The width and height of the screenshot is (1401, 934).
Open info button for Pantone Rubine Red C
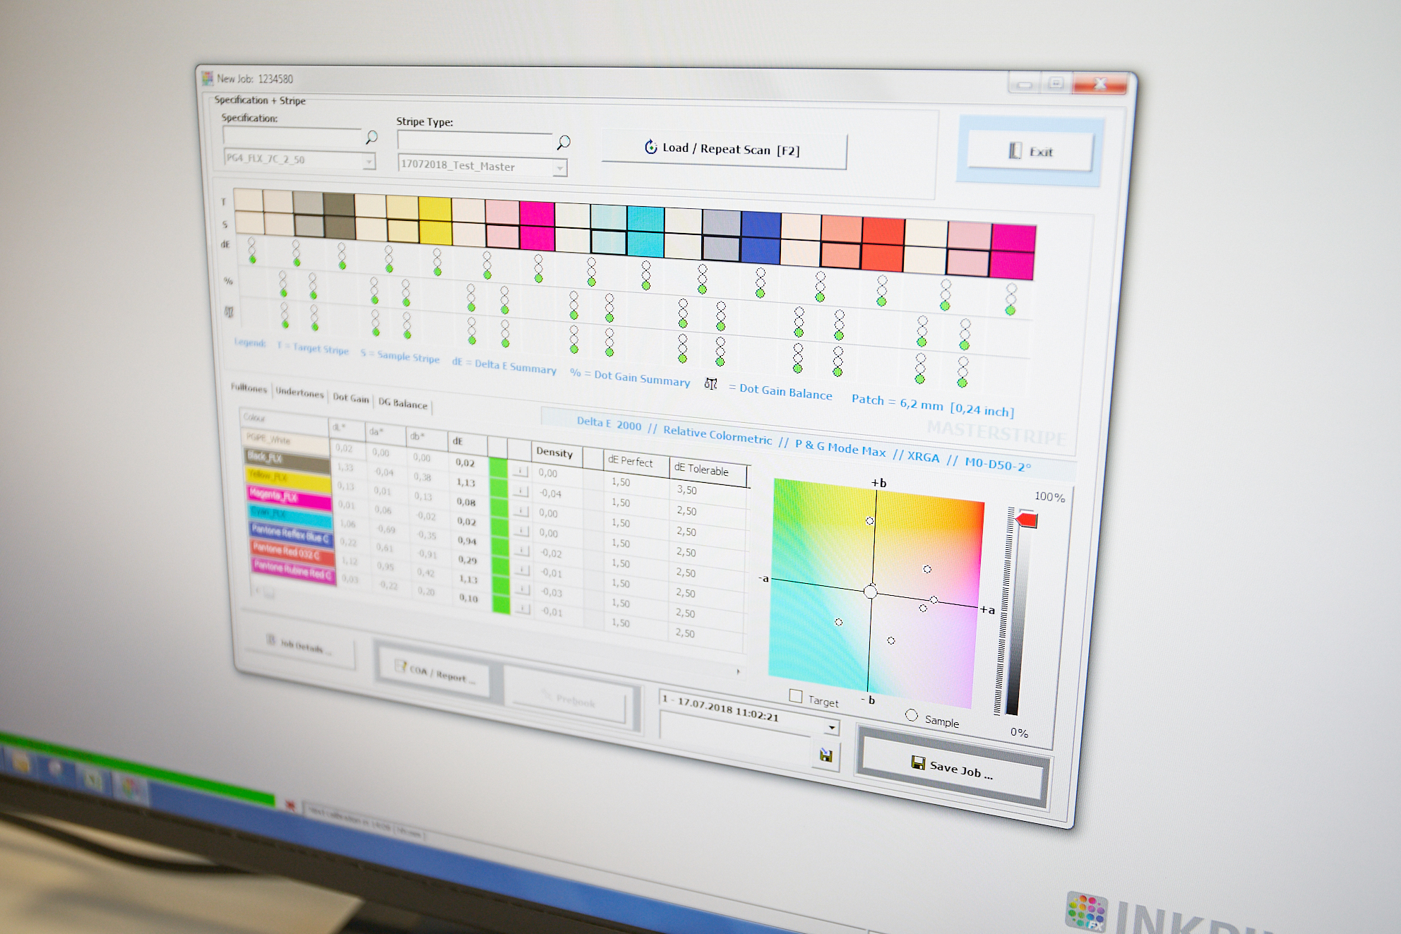pyautogui.click(x=523, y=609)
